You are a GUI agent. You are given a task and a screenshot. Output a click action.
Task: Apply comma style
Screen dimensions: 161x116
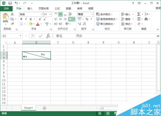[x=91, y=19]
